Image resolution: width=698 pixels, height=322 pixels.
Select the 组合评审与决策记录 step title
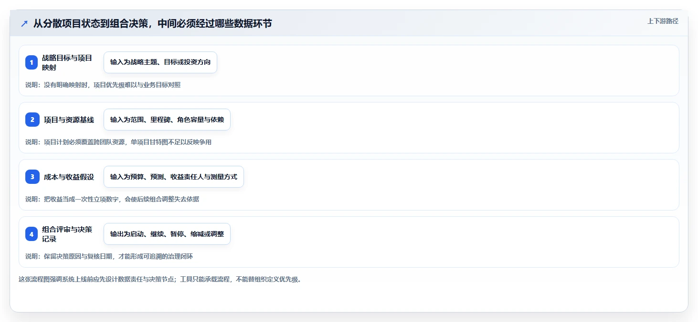click(x=67, y=234)
